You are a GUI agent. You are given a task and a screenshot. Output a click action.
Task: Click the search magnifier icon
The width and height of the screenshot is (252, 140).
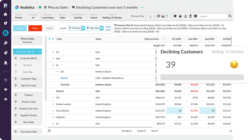pos(230,16)
